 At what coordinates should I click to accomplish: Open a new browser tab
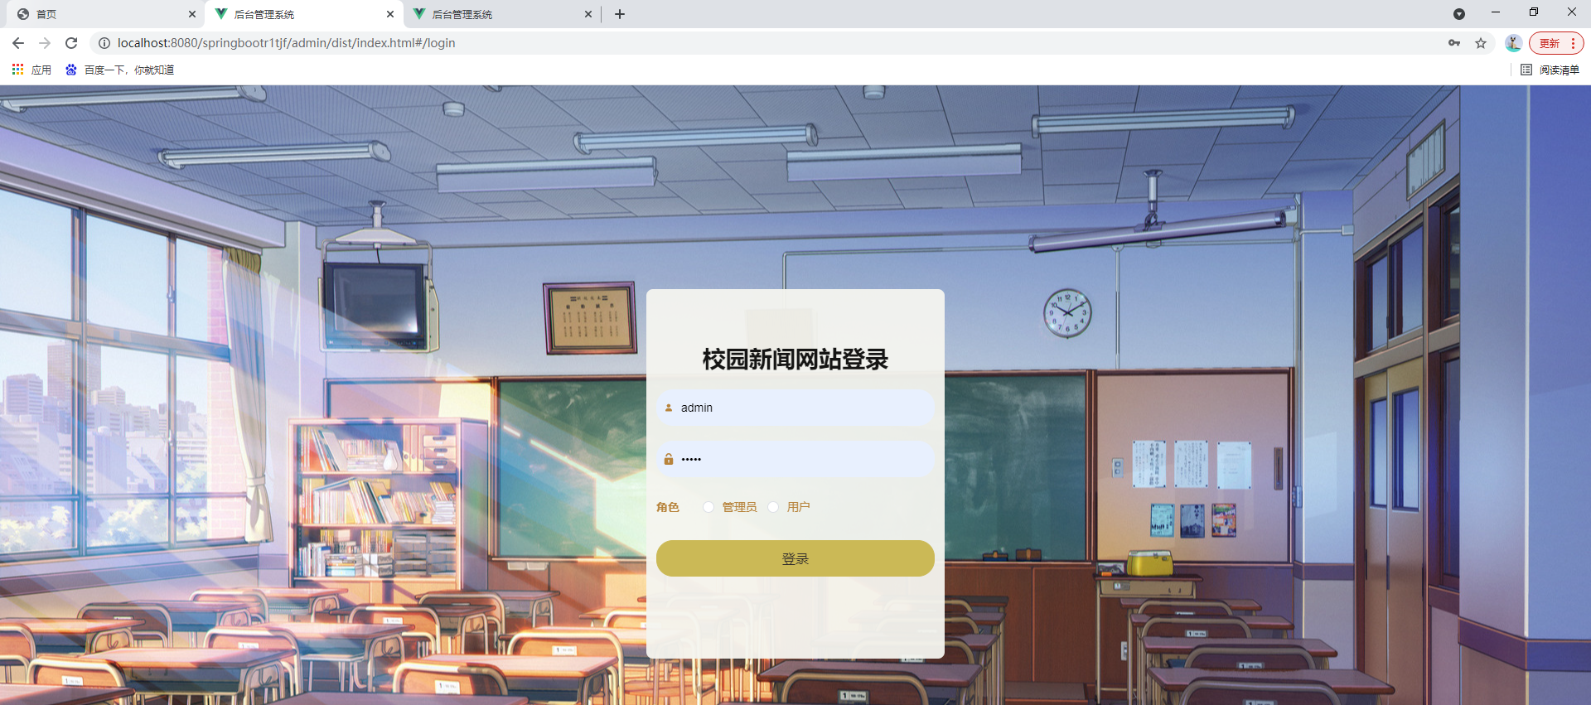(x=620, y=14)
